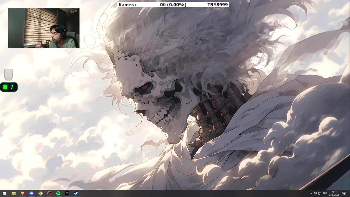350x197 pixels.
Task: Change the TUR keyboard language
Action: [325, 193]
